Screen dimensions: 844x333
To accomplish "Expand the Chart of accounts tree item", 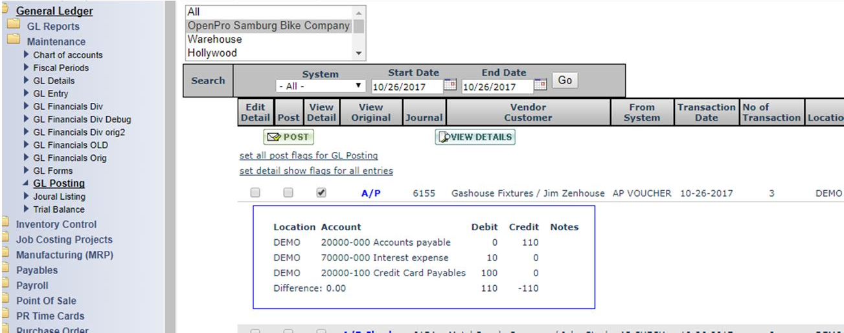I will click(27, 55).
